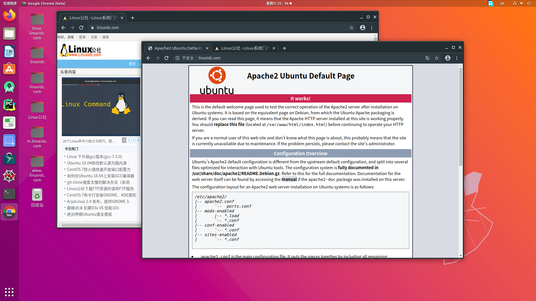Open the power button menu in the top panel
This screenshot has height=301, width=536.
[529, 3]
